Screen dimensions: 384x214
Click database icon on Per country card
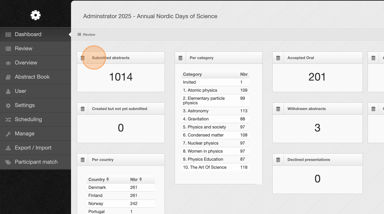click(x=83, y=160)
